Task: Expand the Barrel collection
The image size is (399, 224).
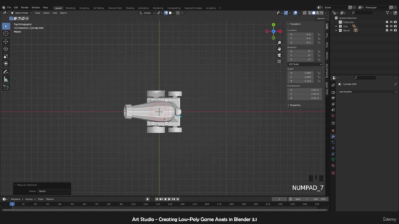Action: coord(336,30)
